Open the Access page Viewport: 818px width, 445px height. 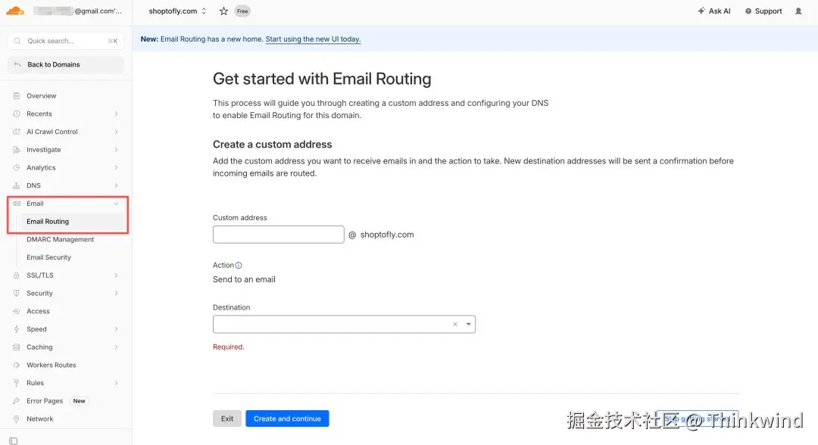pyautogui.click(x=38, y=311)
